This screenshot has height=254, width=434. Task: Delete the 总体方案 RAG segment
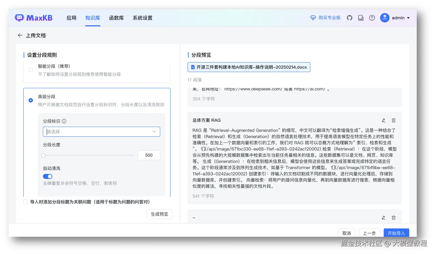[394, 120]
